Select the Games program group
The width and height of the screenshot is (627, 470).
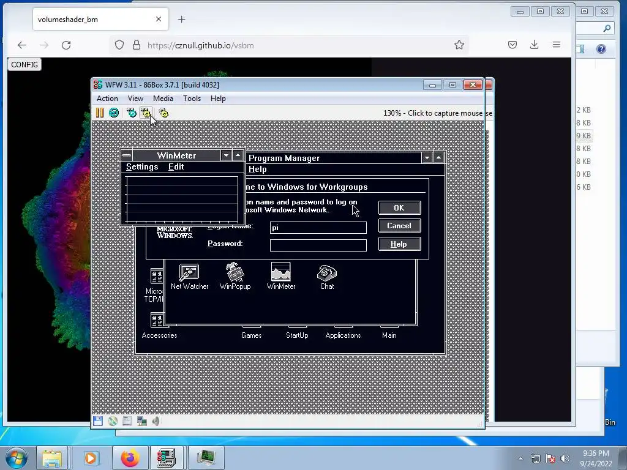[x=251, y=332]
